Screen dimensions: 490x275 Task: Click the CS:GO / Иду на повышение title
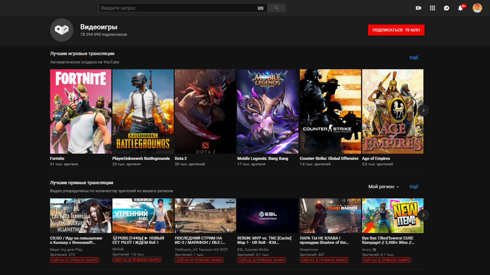coord(76,240)
